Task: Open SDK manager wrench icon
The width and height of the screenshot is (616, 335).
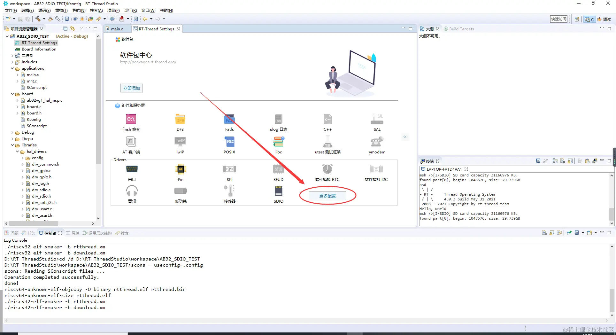Action: click(x=58, y=19)
